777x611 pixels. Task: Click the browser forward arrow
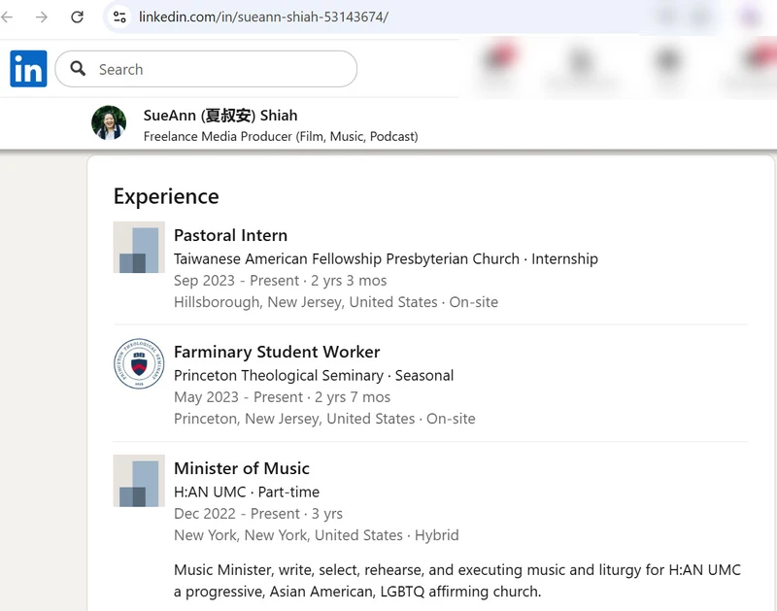[x=42, y=17]
